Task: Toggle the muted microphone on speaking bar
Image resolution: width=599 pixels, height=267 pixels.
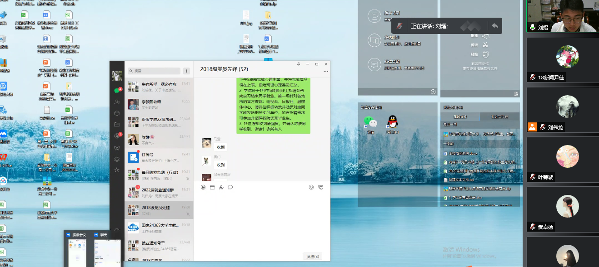Action: tap(399, 26)
